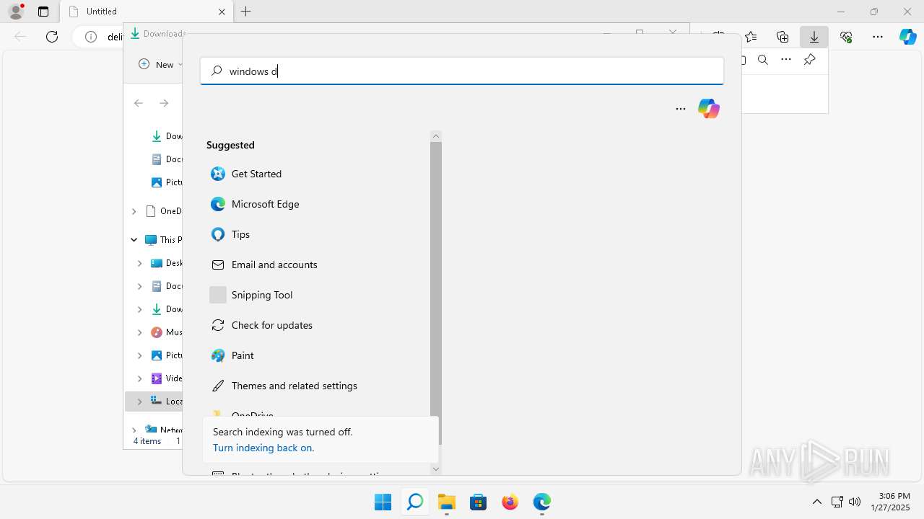This screenshot has width=924, height=519.
Task: Expand Videos folder in navigation tree
Action: coord(139,378)
